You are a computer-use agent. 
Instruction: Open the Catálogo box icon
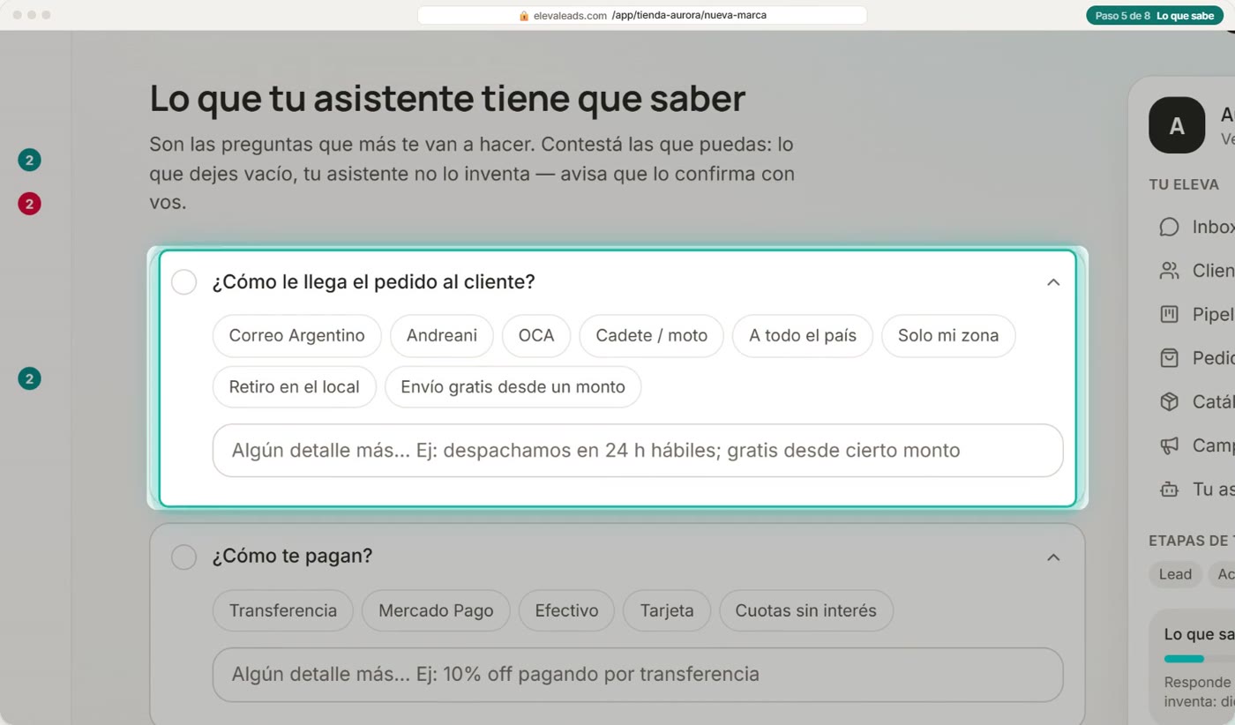pos(1169,402)
